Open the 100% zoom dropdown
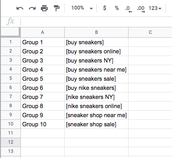Image resolution: width=172 pixels, height=158 pixels. 82,8
